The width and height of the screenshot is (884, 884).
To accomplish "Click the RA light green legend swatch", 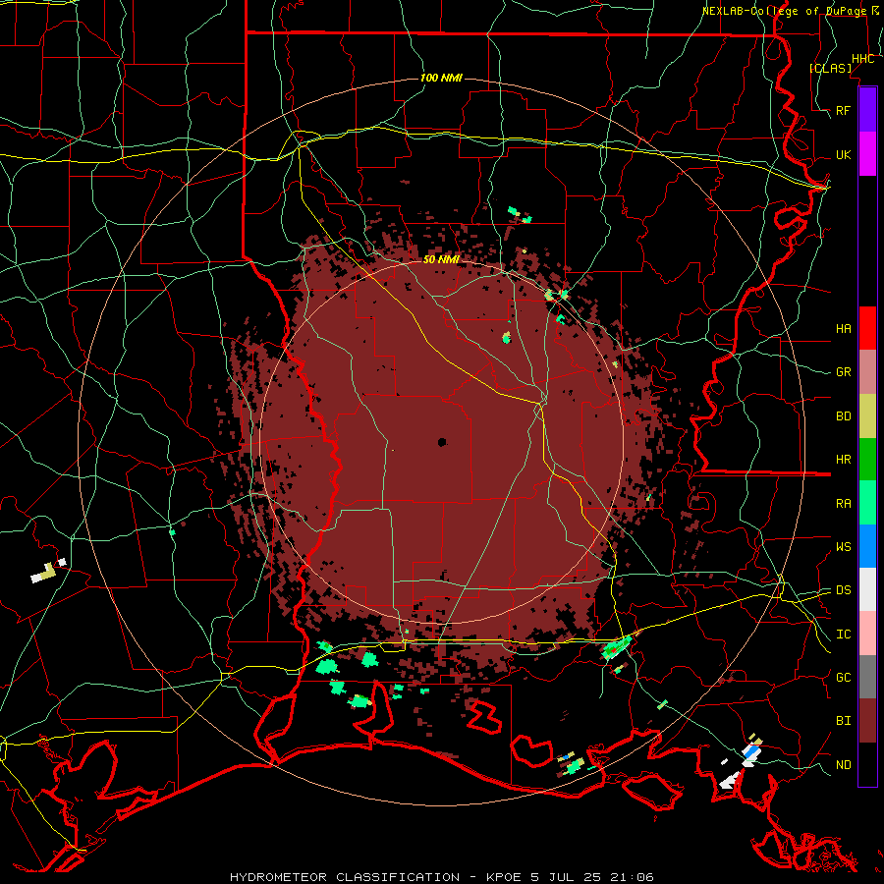I will click(867, 503).
